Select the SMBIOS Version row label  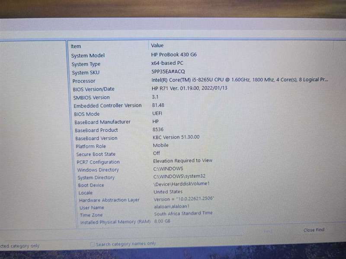point(91,98)
